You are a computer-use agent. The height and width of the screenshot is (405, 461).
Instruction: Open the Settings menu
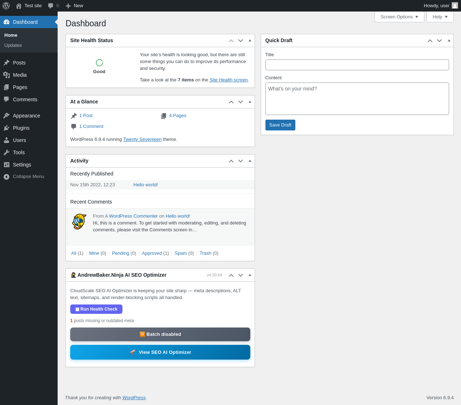pyautogui.click(x=29, y=165)
